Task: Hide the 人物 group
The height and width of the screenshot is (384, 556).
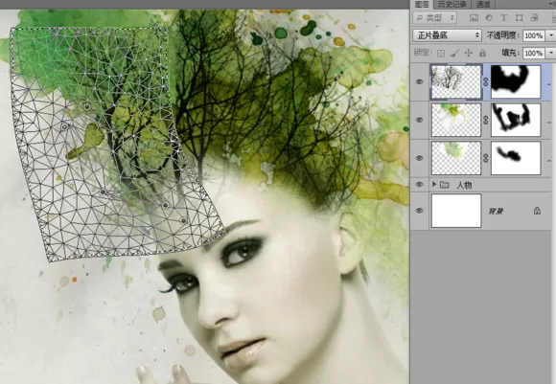Action: click(x=420, y=185)
